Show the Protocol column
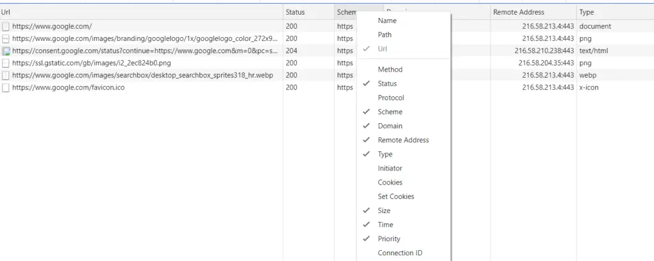The image size is (654, 261). pos(404,98)
